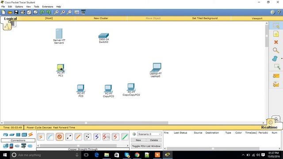Screen dimensions: 283x159
Task: Select the Routers device category icon
Action: pos(6,135)
